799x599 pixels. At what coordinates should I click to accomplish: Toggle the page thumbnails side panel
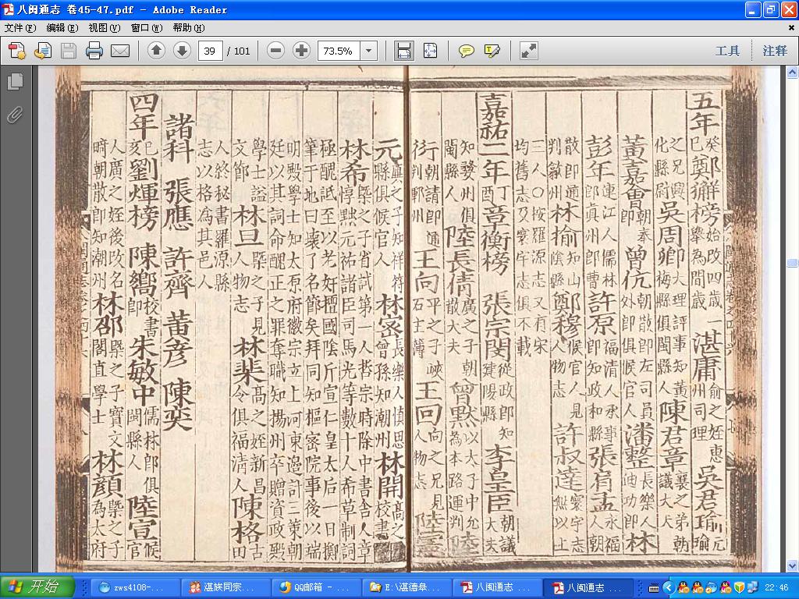pos(16,81)
